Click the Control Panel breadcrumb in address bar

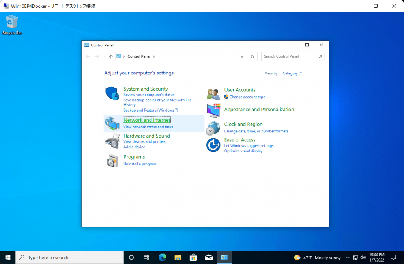point(139,56)
